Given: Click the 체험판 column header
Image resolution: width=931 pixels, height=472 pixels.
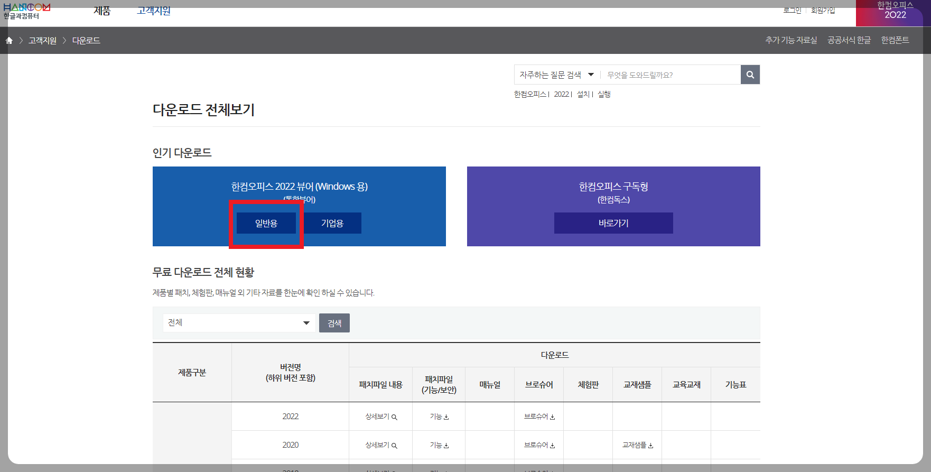Looking at the screenshot, I should pos(588,385).
